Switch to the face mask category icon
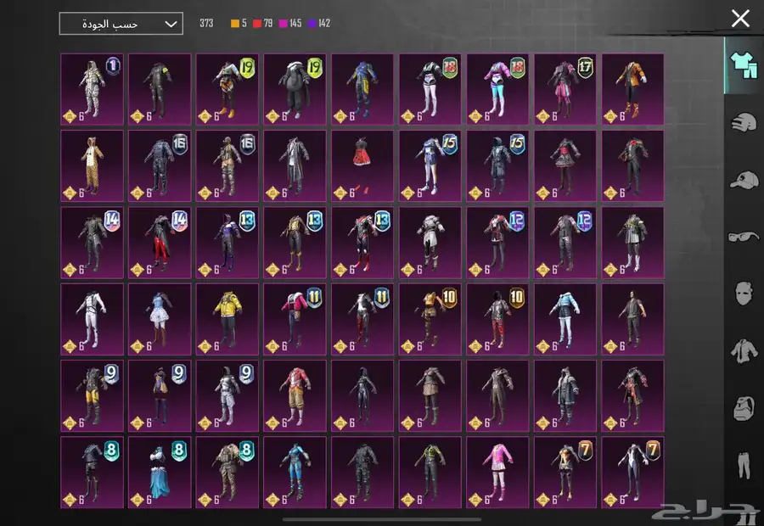 [x=744, y=294]
